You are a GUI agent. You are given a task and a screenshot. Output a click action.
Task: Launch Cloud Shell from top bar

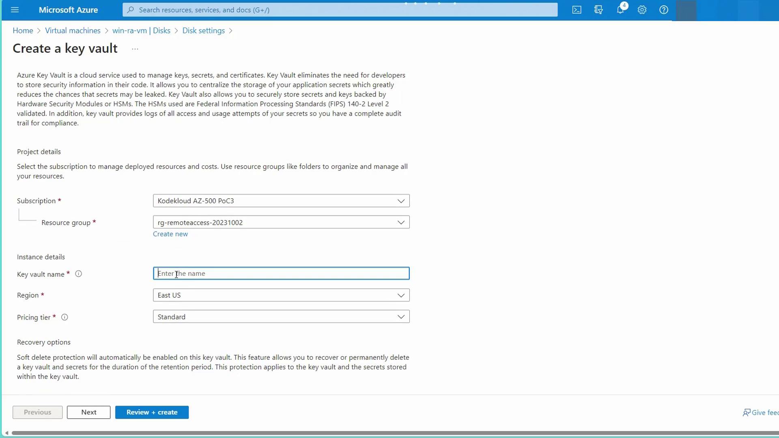[577, 10]
